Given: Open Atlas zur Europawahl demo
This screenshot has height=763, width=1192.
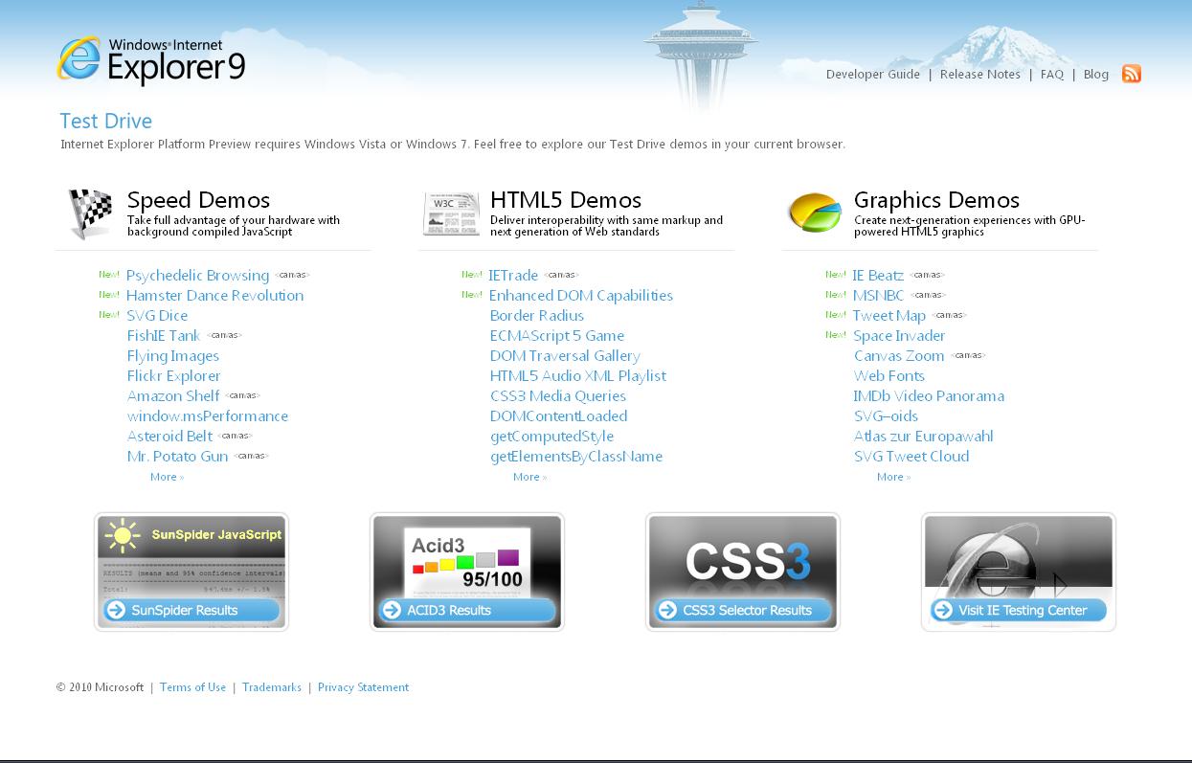Looking at the screenshot, I should [924, 437].
